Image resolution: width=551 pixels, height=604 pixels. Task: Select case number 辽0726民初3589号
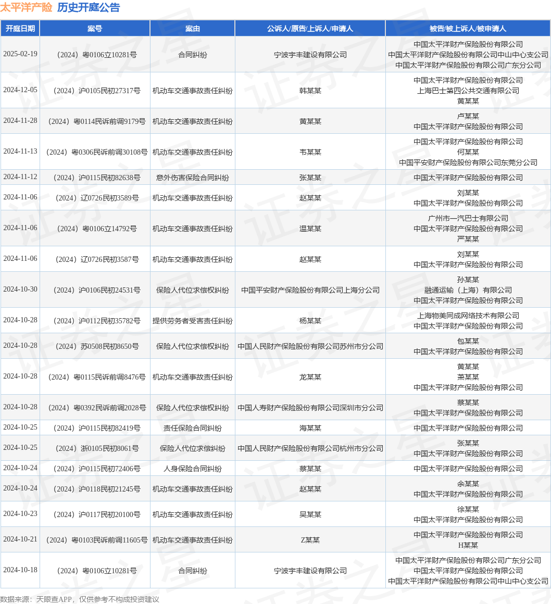(x=109, y=198)
